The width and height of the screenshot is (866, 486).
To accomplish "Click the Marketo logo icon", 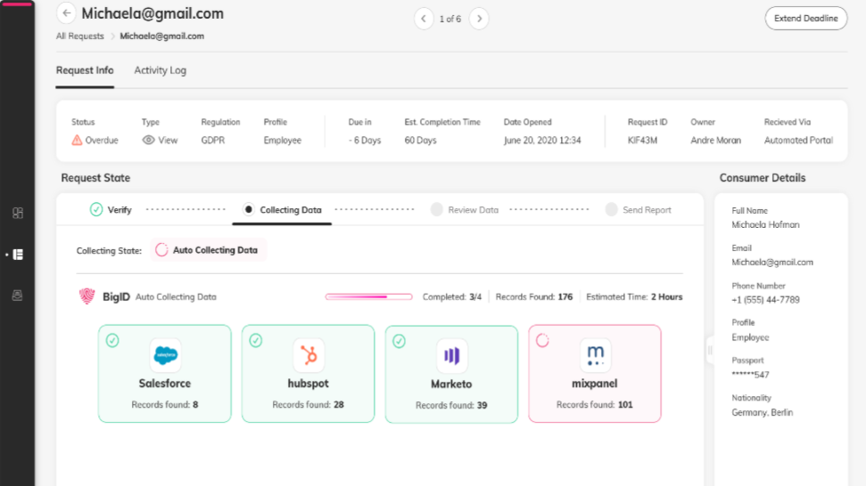I will [x=452, y=355].
